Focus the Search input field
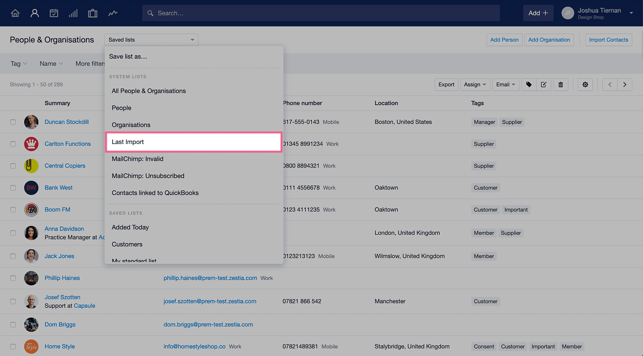 321,13
